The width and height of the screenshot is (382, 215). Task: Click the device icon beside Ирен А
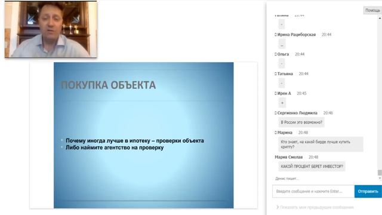click(276, 93)
